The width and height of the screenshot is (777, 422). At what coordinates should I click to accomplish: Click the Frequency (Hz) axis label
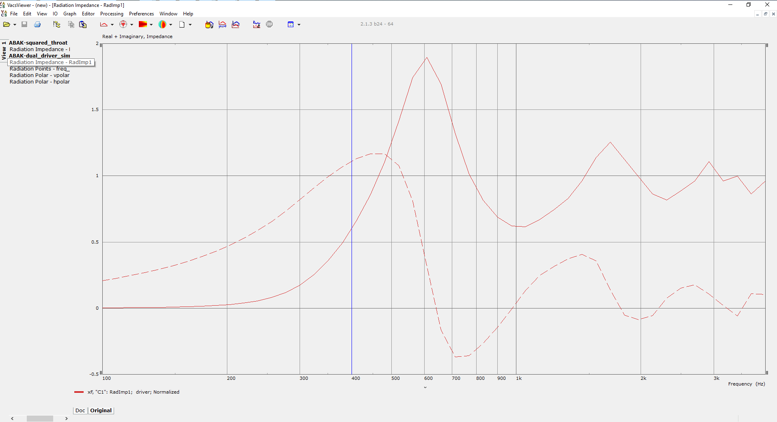746,384
